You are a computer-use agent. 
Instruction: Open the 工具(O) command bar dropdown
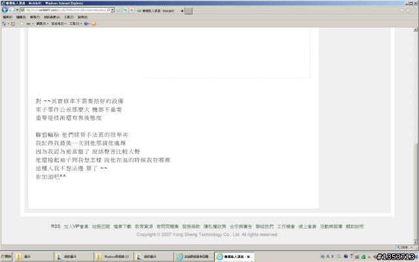click(76, 24)
